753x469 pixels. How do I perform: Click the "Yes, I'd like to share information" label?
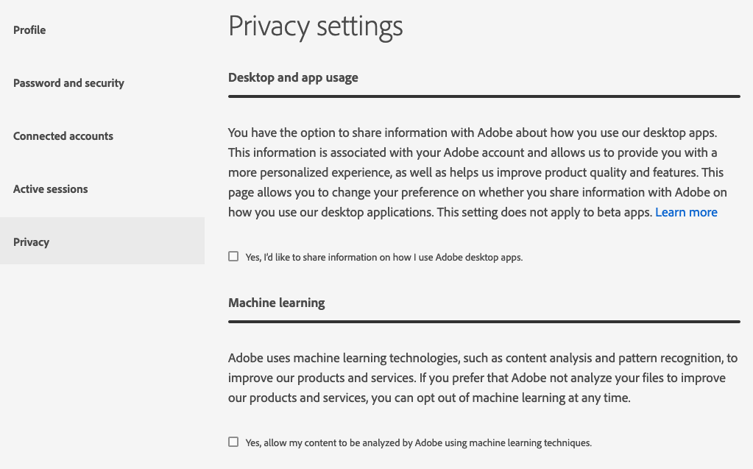pyautogui.click(x=383, y=258)
